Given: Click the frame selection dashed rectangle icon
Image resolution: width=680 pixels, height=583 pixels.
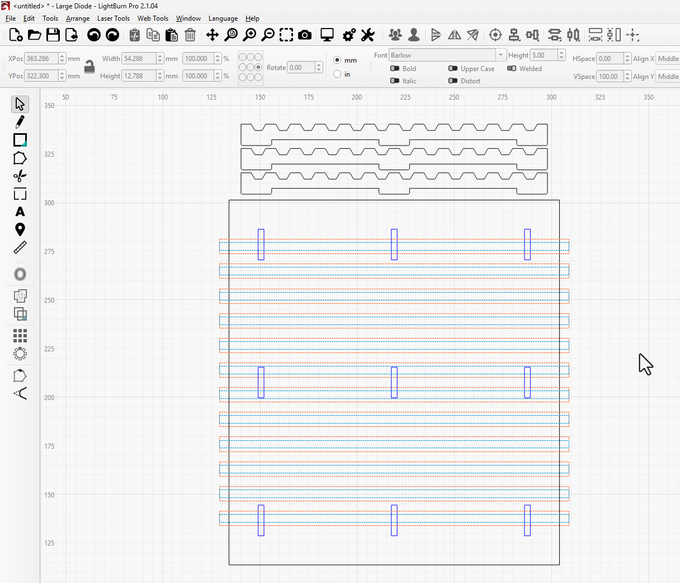Looking at the screenshot, I should [286, 35].
